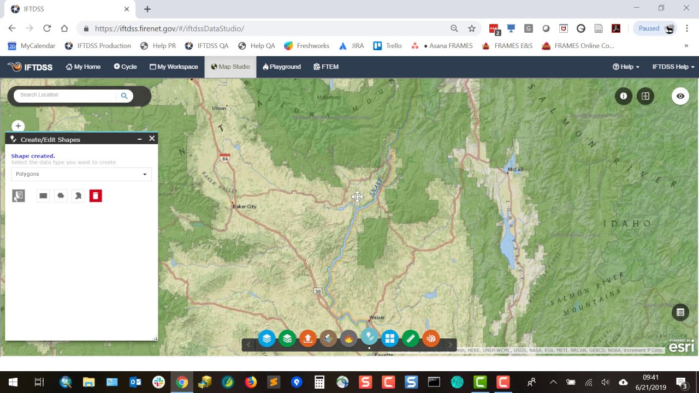Click the Paused profile button

[656, 28]
